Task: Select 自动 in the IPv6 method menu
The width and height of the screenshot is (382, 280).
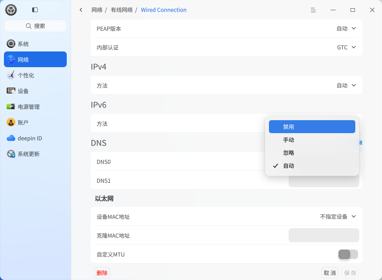Action: 312,166
